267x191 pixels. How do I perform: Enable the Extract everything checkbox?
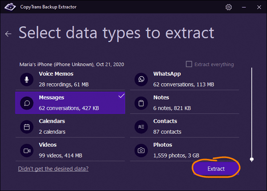[189, 64]
